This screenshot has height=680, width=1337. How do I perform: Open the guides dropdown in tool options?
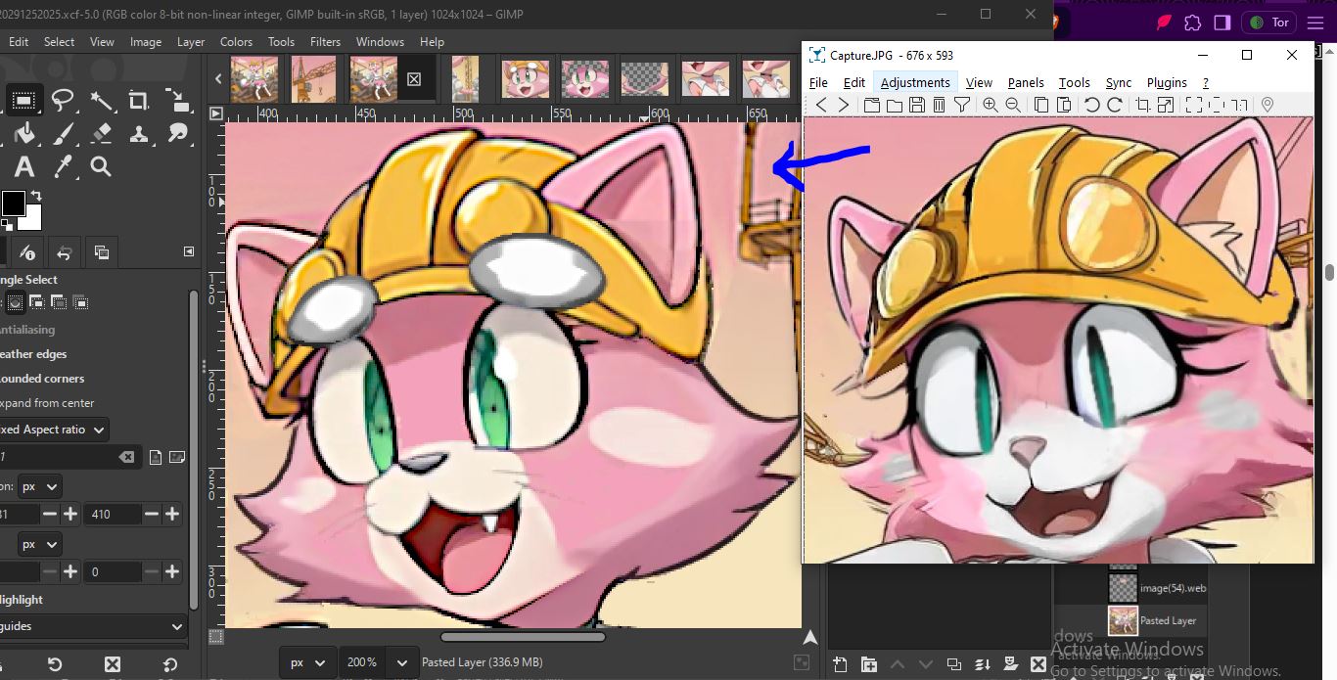(93, 626)
